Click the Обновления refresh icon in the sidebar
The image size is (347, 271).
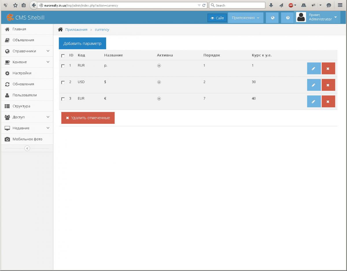coord(8,84)
